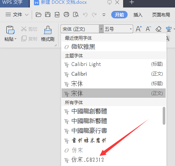The height and width of the screenshot is (166, 175).
Task: Select 宋体 (标题) theme font
Action: (x=114, y=84)
